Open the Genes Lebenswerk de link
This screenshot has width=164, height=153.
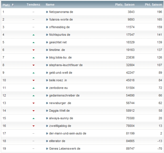pos(65,149)
